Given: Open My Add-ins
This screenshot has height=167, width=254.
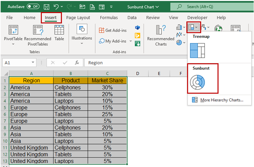Looking at the screenshot, I should (112, 41).
